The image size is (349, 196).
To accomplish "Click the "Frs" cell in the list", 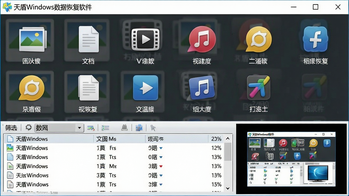I will click(x=112, y=148).
